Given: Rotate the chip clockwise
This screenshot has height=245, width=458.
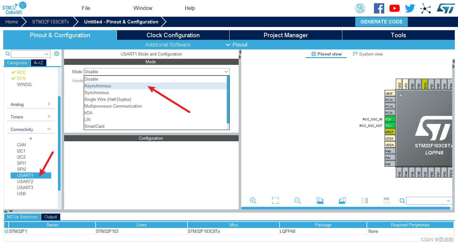Looking at the screenshot, I should click(x=320, y=201).
